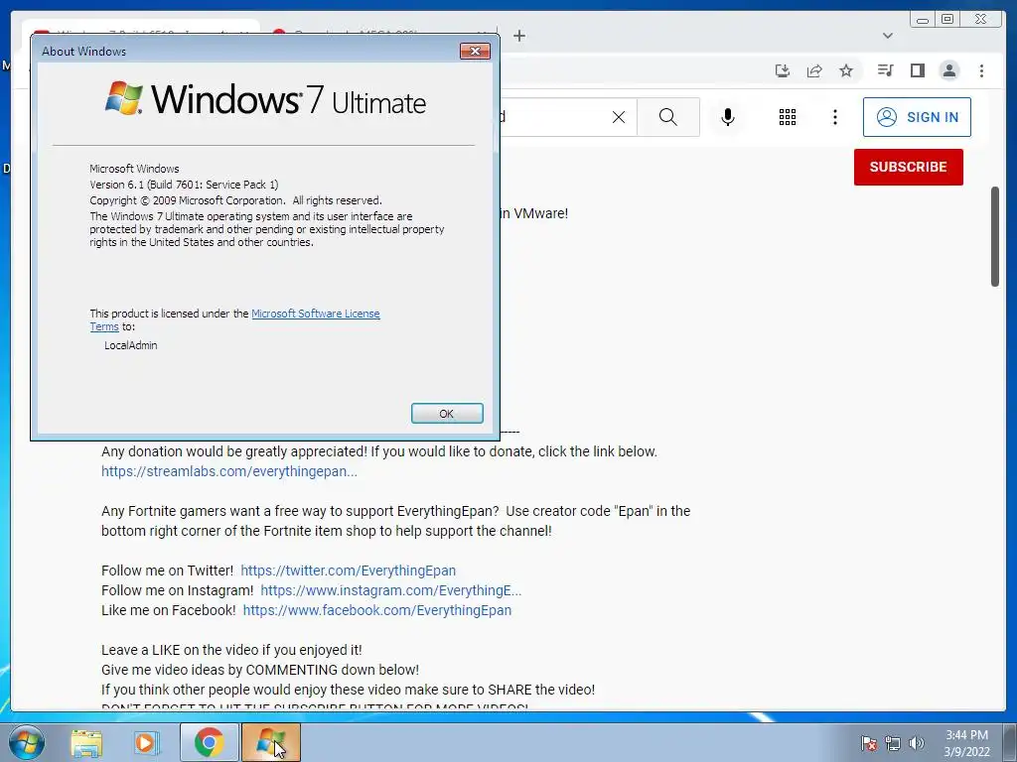
Task: Open network tray icon
Action: (893, 743)
